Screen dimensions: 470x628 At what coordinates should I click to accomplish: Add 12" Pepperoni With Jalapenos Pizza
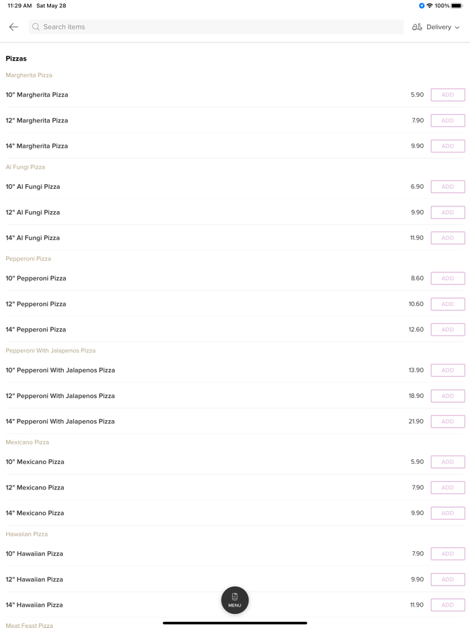pos(448,396)
